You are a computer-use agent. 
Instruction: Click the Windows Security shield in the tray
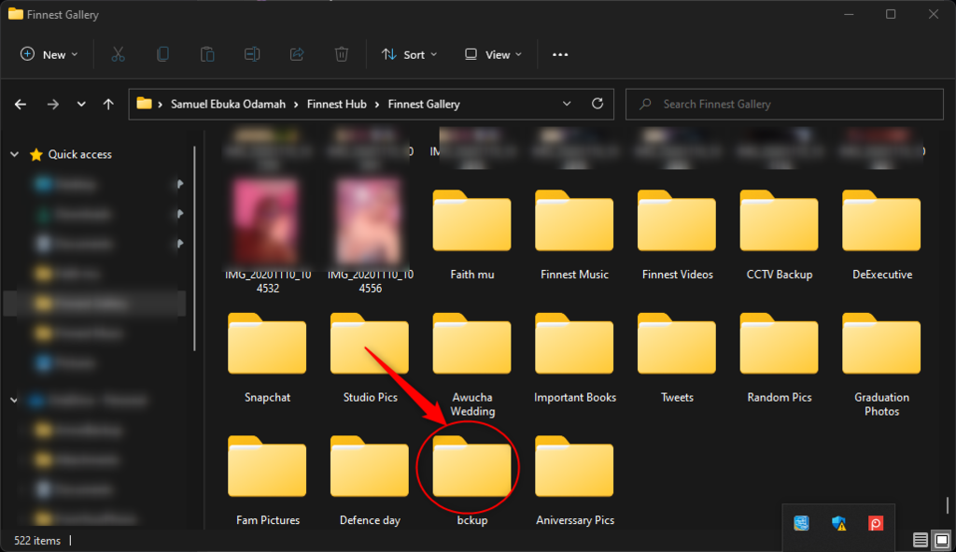[837, 524]
